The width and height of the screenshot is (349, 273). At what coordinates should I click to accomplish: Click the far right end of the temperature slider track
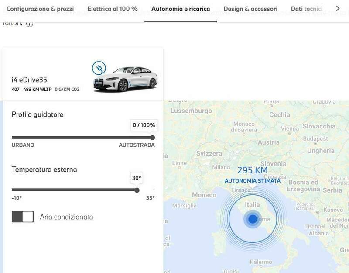pyautogui.click(x=154, y=190)
